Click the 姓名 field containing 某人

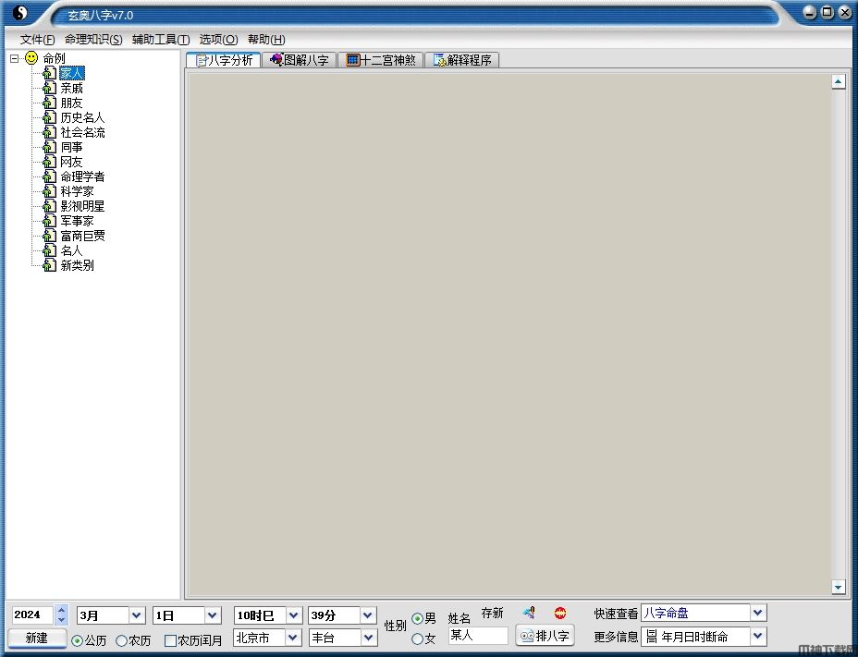tap(478, 635)
